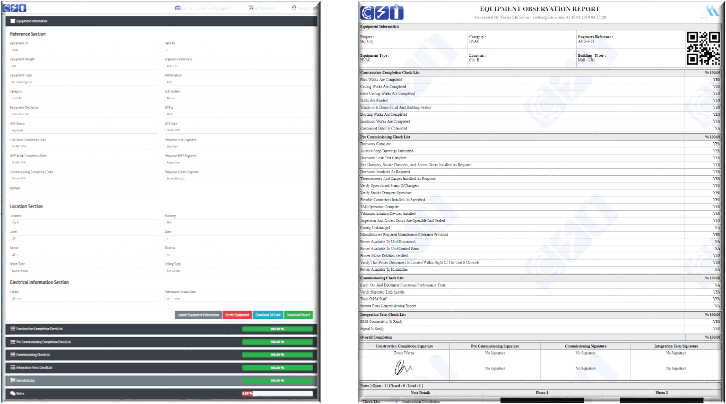Collapse the Equipment Information panel
Screen dimensions: 726x404
click(x=161, y=21)
